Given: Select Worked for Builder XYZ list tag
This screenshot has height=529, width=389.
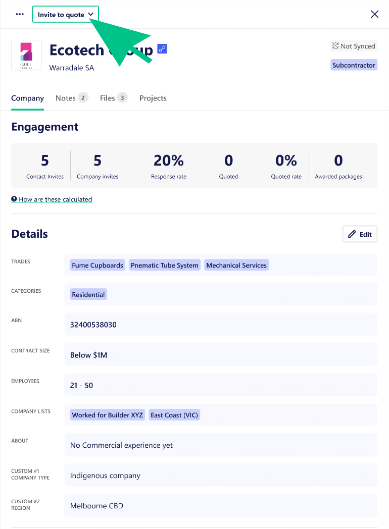Looking at the screenshot, I should [108, 415].
